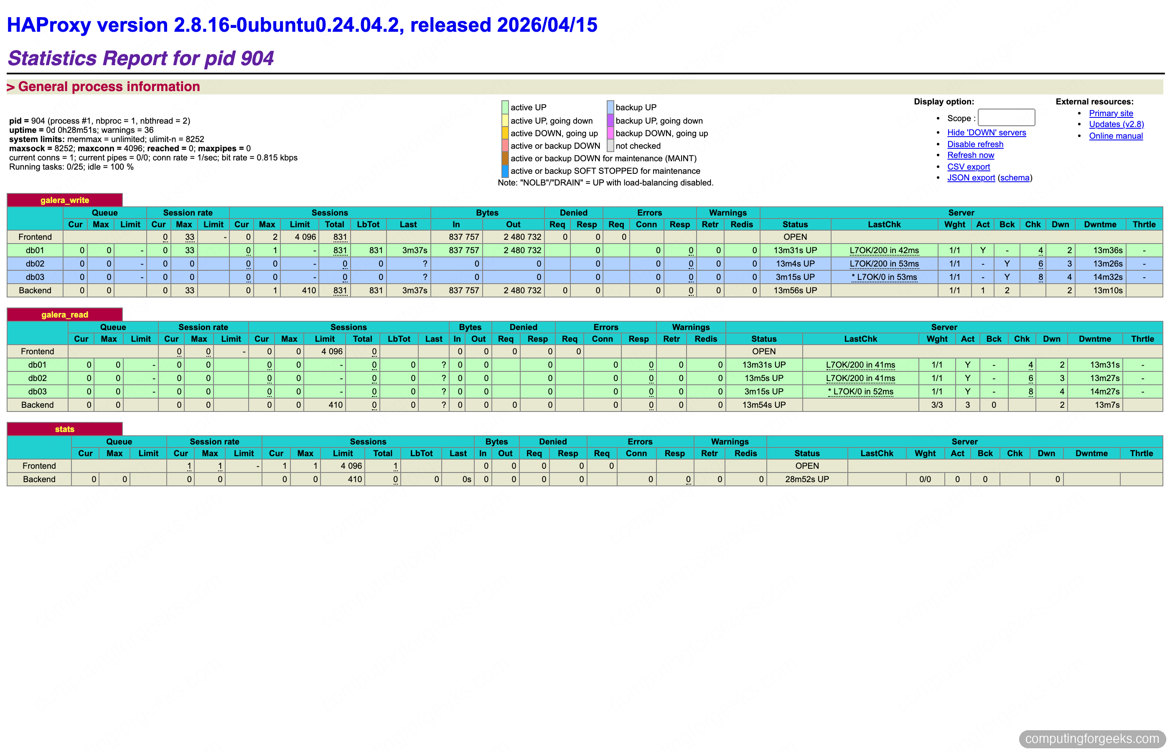This screenshot has height=752, width=1170.
Task: Click Hide 'DOWN' servers link
Action: coord(987,132)
